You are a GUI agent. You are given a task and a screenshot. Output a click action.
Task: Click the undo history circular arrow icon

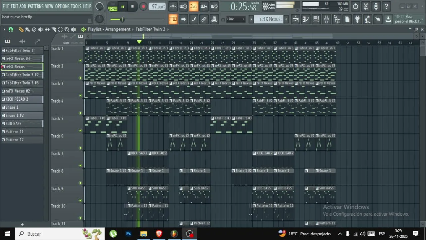click(355, 6)
